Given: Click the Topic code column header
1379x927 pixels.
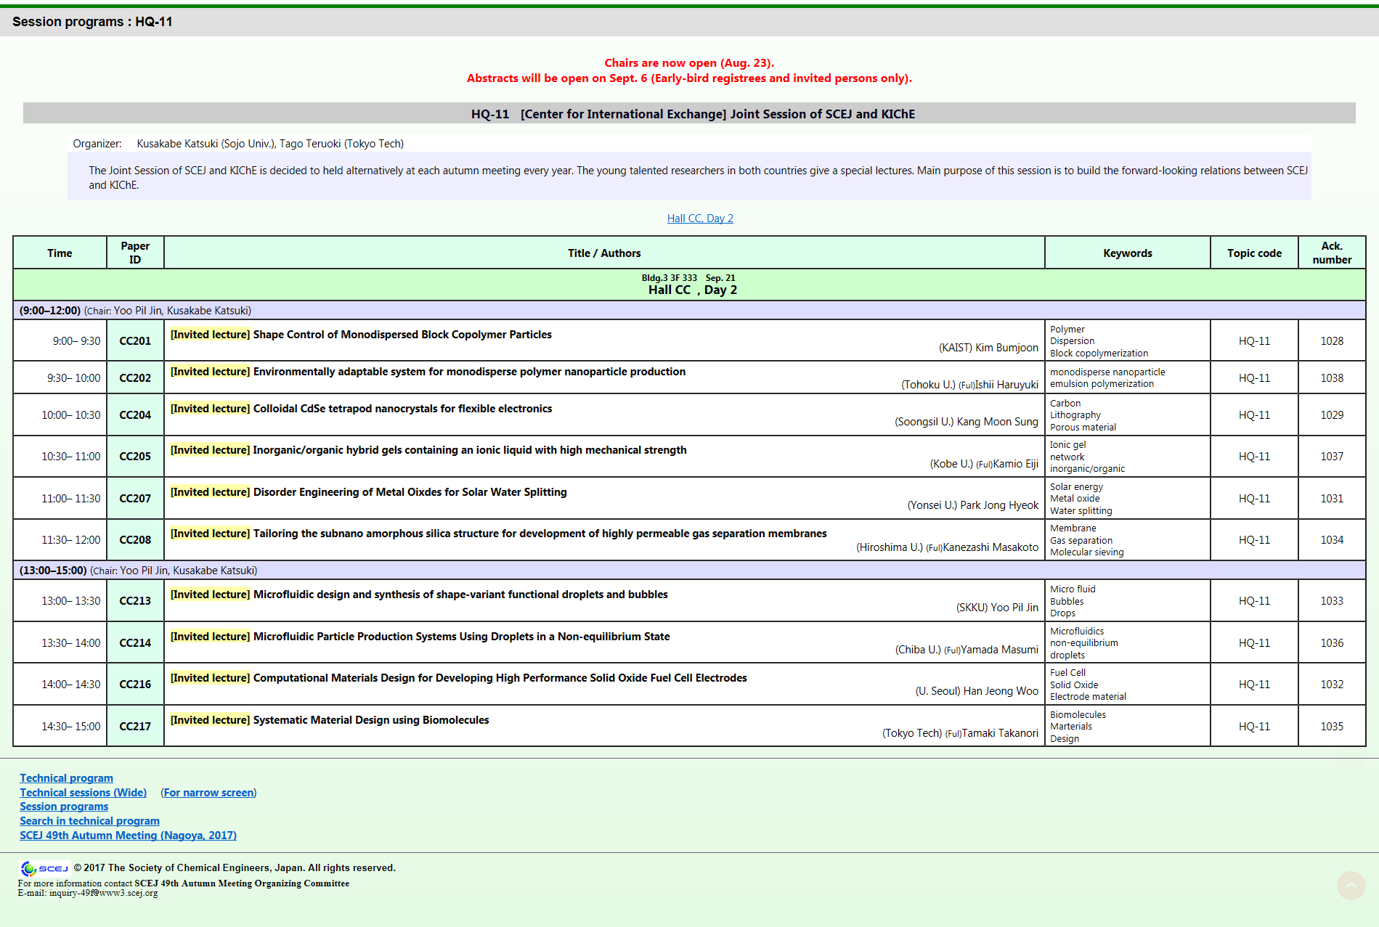Looking at the screenshot, I should (x=1253, y=253).
